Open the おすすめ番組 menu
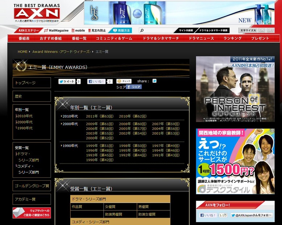This screenshot has width=282, height=225. pyautogui.click(x=51, y=38)
